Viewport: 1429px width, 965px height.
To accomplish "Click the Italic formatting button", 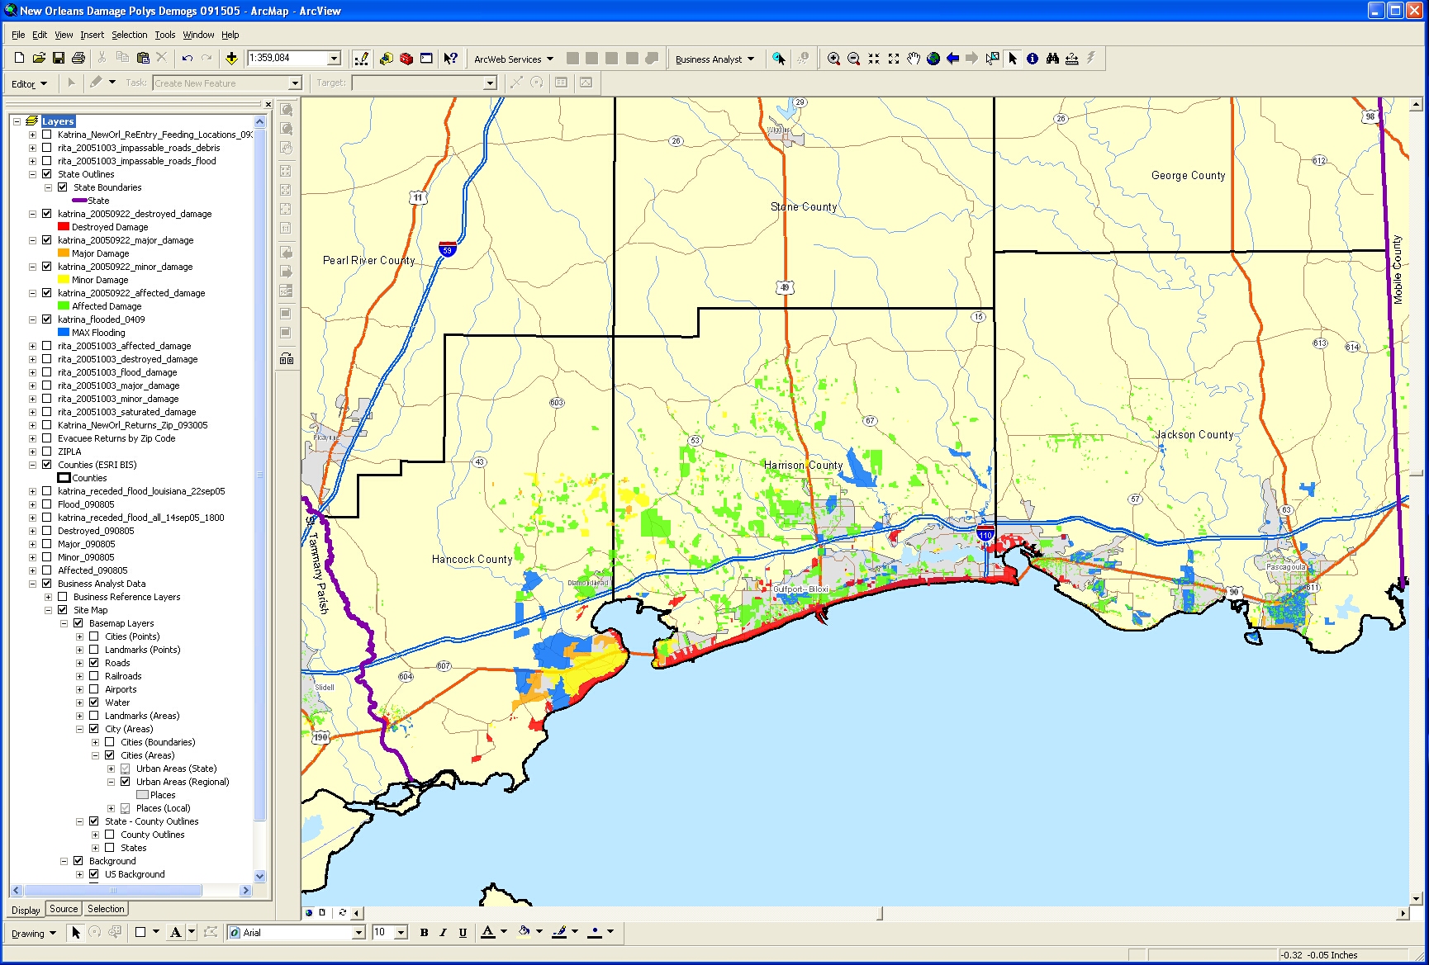I will [443, 933].
